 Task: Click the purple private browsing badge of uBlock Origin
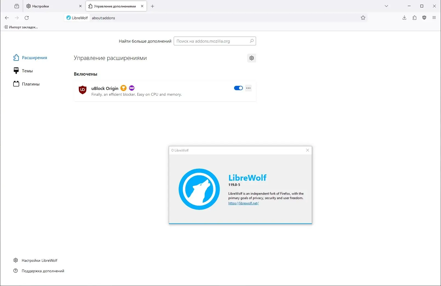tap(132, 88)
